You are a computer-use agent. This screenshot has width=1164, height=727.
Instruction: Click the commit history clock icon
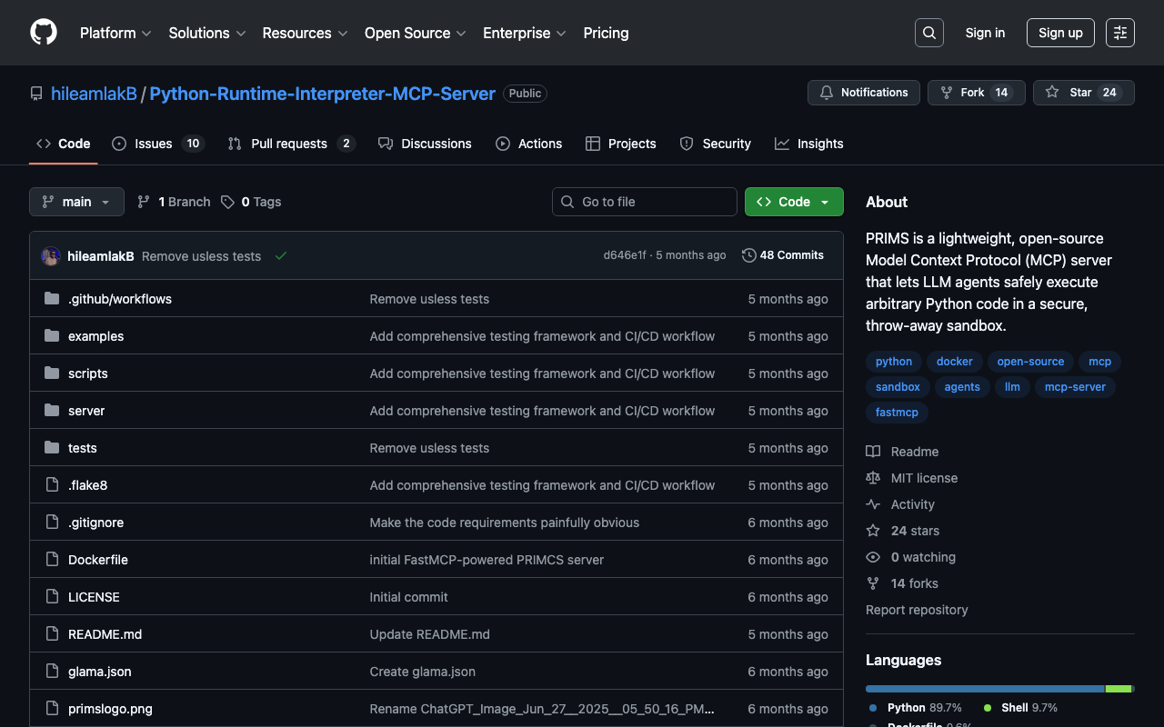click(x=748, y=255)
